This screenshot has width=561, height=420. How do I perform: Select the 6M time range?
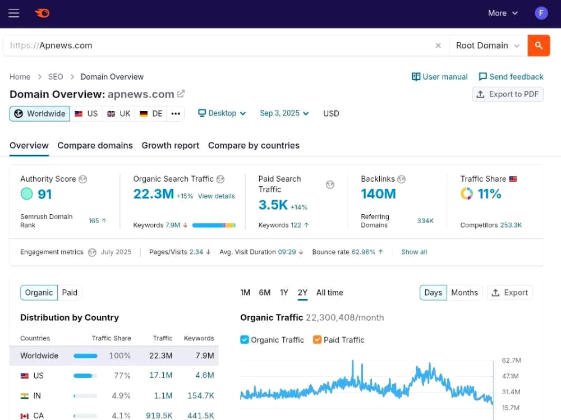[265, 293]
